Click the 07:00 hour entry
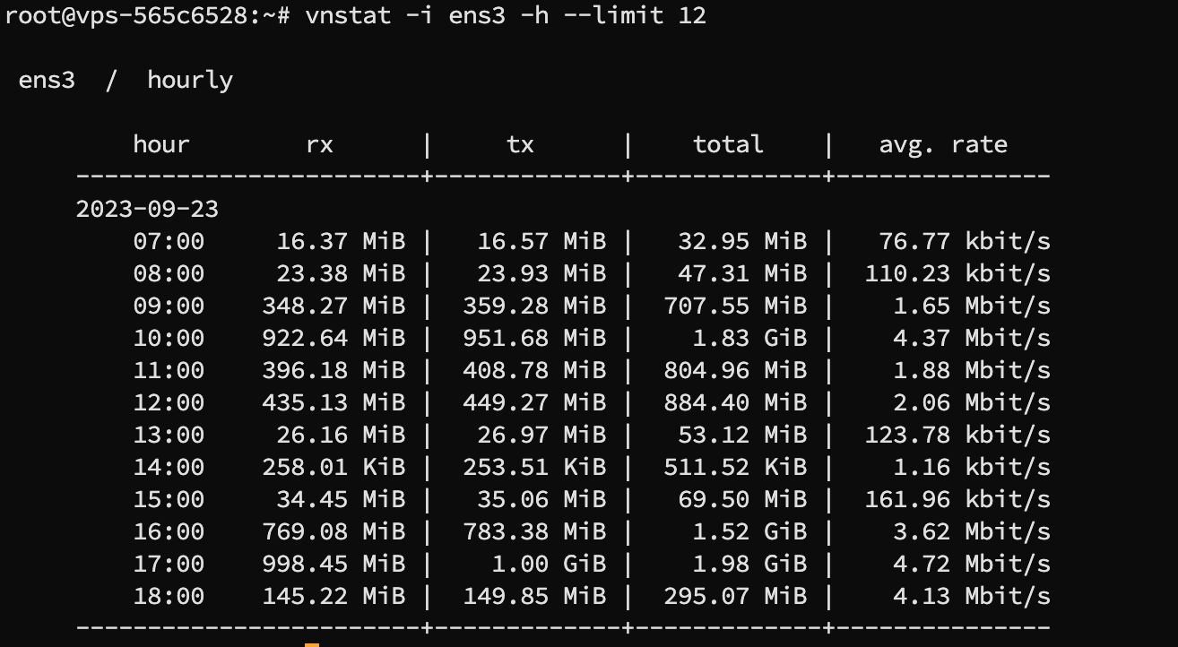 169,241
